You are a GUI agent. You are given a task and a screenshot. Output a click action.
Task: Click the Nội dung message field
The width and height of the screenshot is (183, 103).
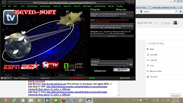coord(109,65)
